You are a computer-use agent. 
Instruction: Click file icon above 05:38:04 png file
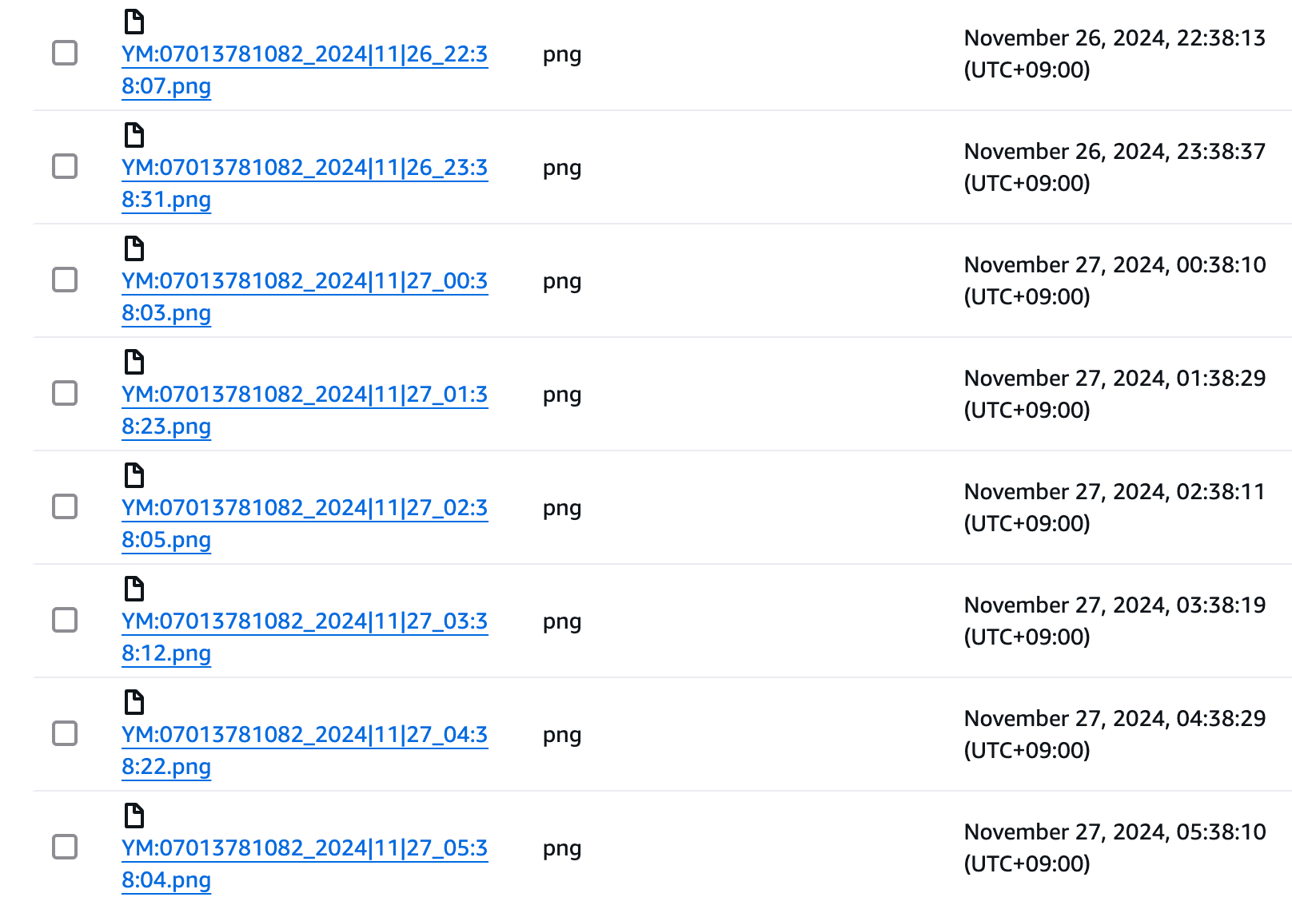(134, 816)
